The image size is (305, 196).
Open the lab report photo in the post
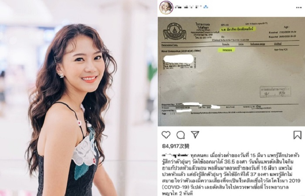click(x=230, y=72)
